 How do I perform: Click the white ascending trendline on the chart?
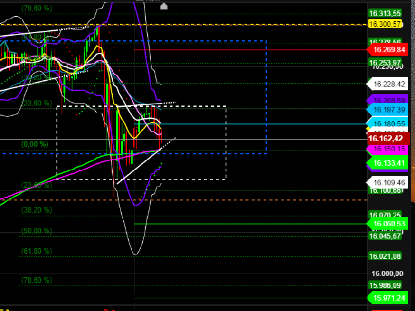click(x=142, y=164)
